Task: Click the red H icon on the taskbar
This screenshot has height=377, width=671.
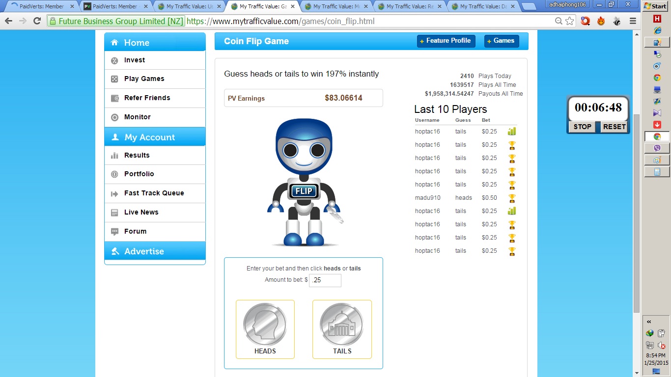Action: 657,19
